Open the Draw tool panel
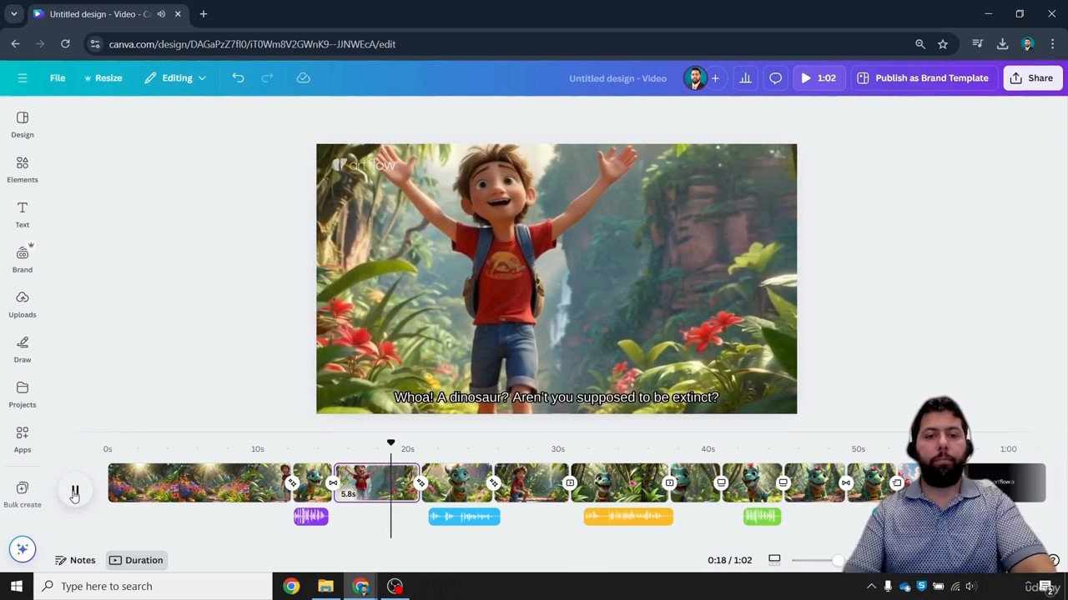The image size is (1068, 600). 23,350
